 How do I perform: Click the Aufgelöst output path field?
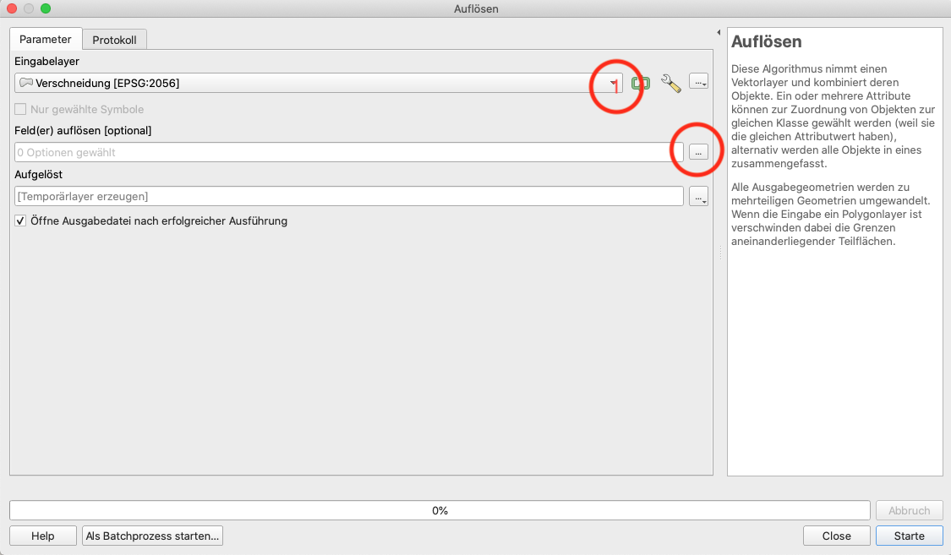pos(348,196)
